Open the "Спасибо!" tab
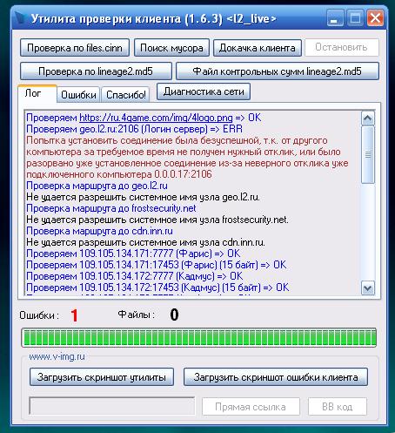395x433 pixels. 126,95
